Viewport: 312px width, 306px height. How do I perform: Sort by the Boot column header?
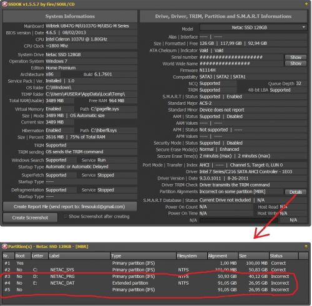[22, 256]
